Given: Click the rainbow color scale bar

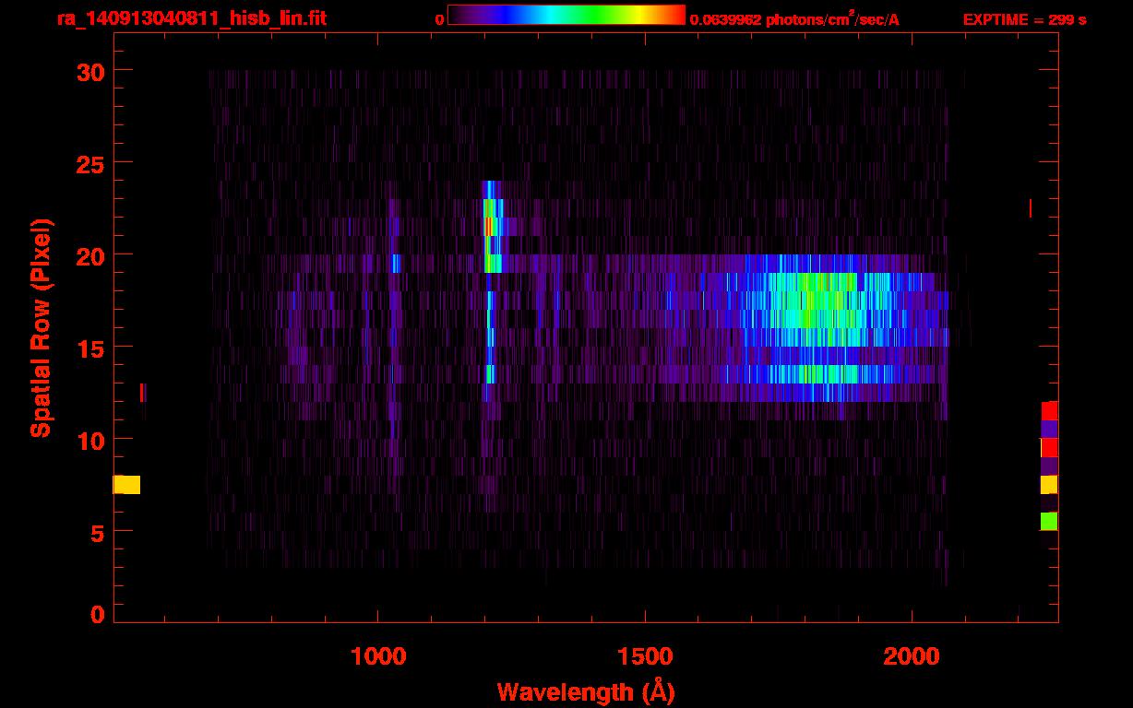Looking at the screenshot, I should 566,16.
